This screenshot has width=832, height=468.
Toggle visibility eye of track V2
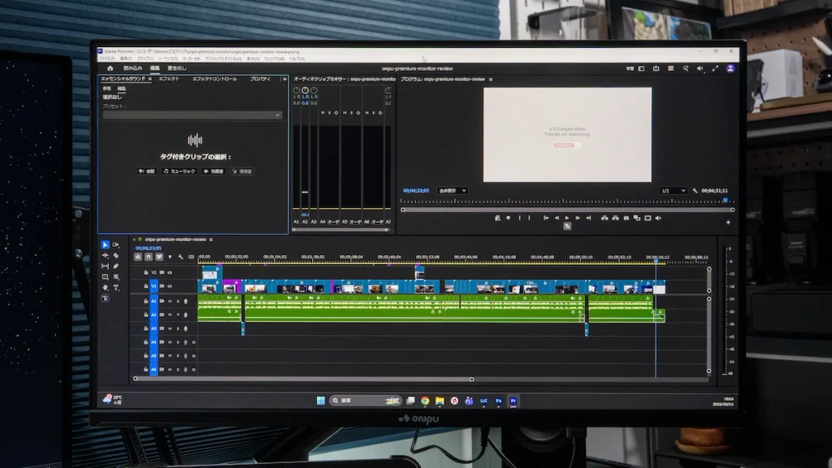coord(170,273)
